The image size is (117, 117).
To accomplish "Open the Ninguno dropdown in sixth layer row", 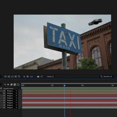I will point(12,103).
